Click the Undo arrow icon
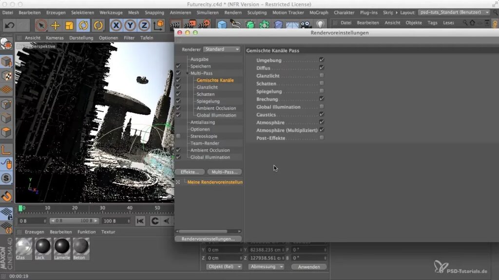Image resolution: width=499 pixels, height=280 pixels. pyautogui.click(x=9, y=25)
